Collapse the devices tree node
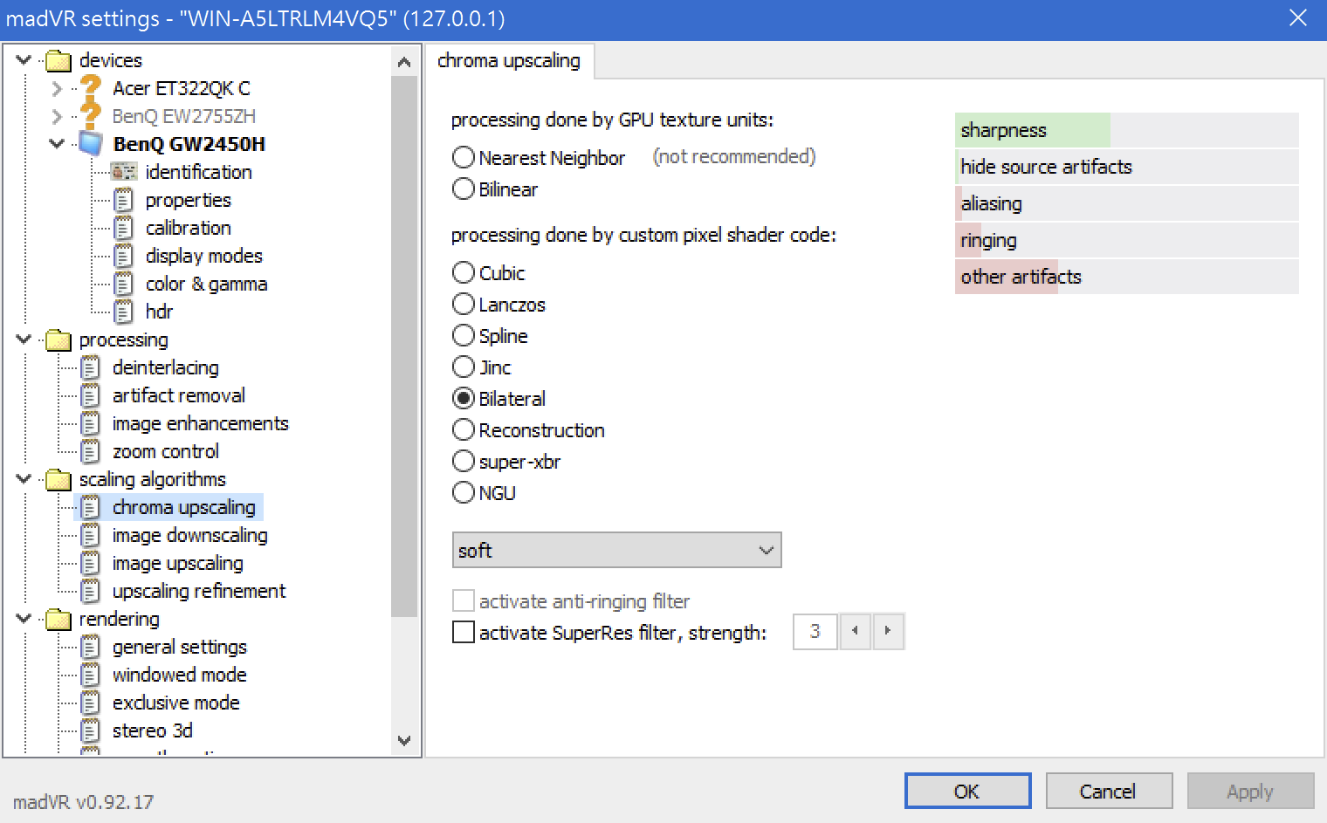 [24, 60]
